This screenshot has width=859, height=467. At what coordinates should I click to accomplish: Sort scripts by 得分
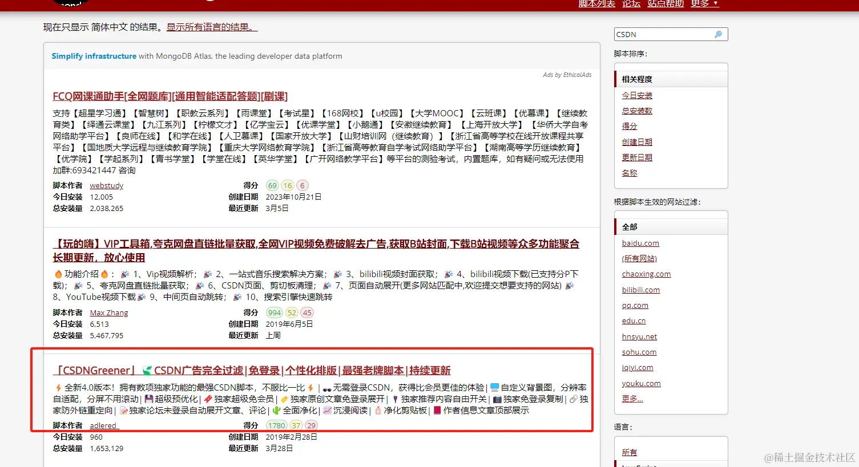pos(630,126)
